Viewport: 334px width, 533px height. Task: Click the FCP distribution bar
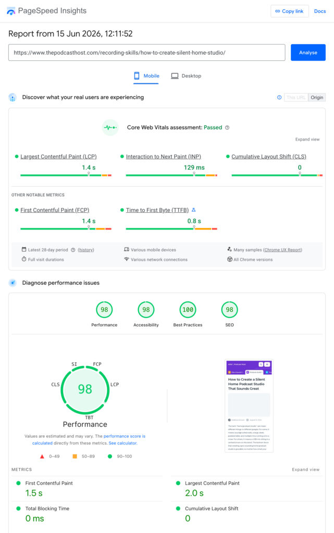66,229
